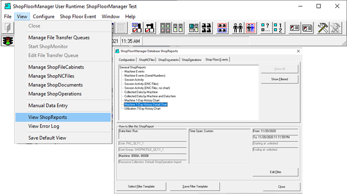This screenshot has height=195, width=347.
Task: Select the Machine 1-Day History Chart report
Action: [x=142, y=100]
